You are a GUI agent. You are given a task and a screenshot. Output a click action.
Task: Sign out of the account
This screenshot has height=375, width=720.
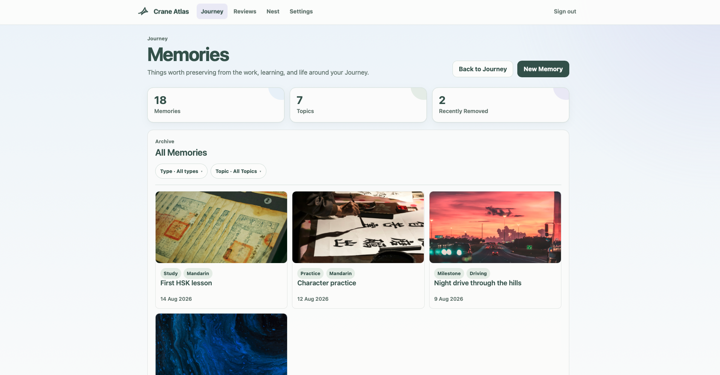[x=565, y=11]
